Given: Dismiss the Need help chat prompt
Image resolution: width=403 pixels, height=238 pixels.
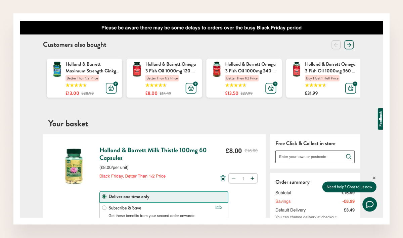Looking at the screenshot, I should click(374, 178).
